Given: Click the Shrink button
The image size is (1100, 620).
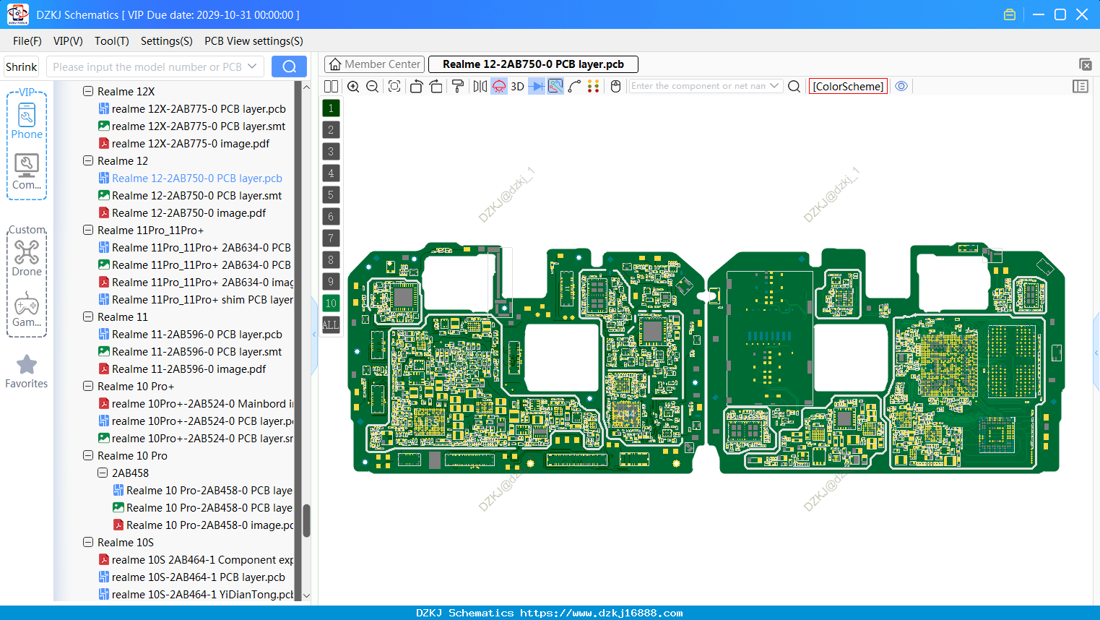Looking at the screenshot, I should tap(21, 66).
